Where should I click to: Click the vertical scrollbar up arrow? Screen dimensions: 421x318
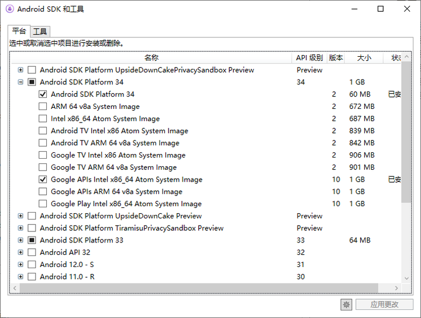[406, 57]
